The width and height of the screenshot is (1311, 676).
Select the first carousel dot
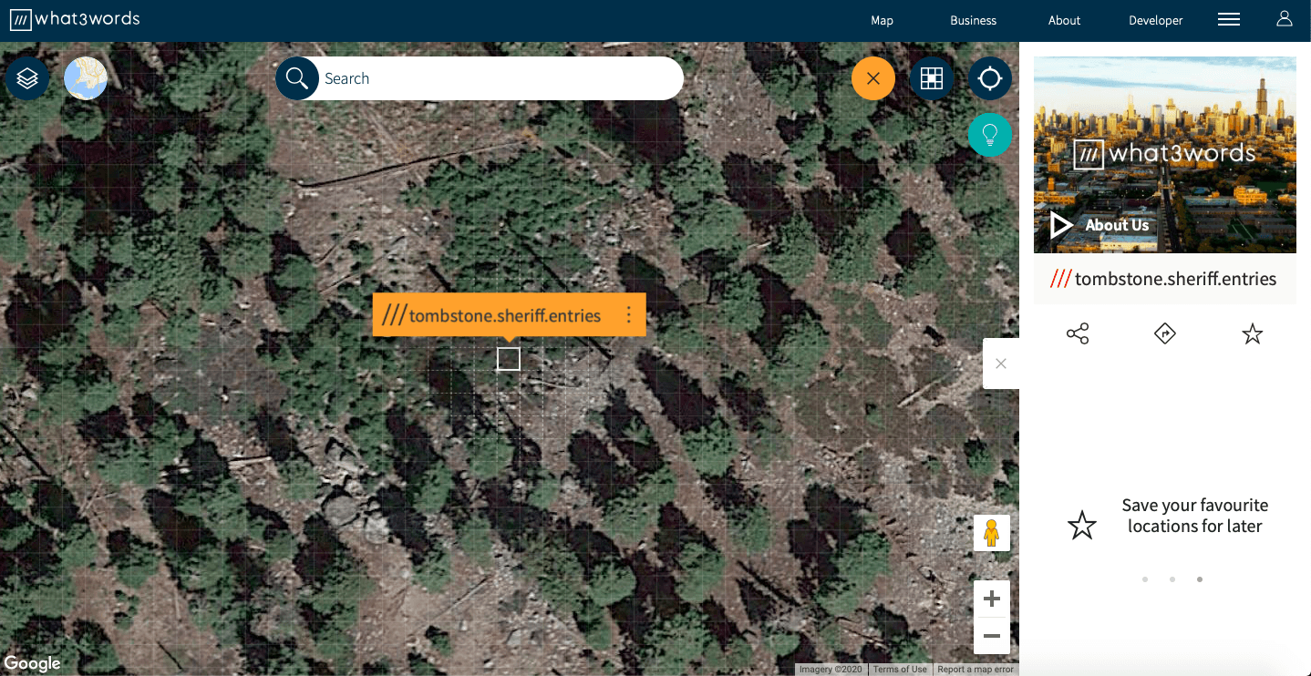pyautogui.click(x=1145, y=579)
